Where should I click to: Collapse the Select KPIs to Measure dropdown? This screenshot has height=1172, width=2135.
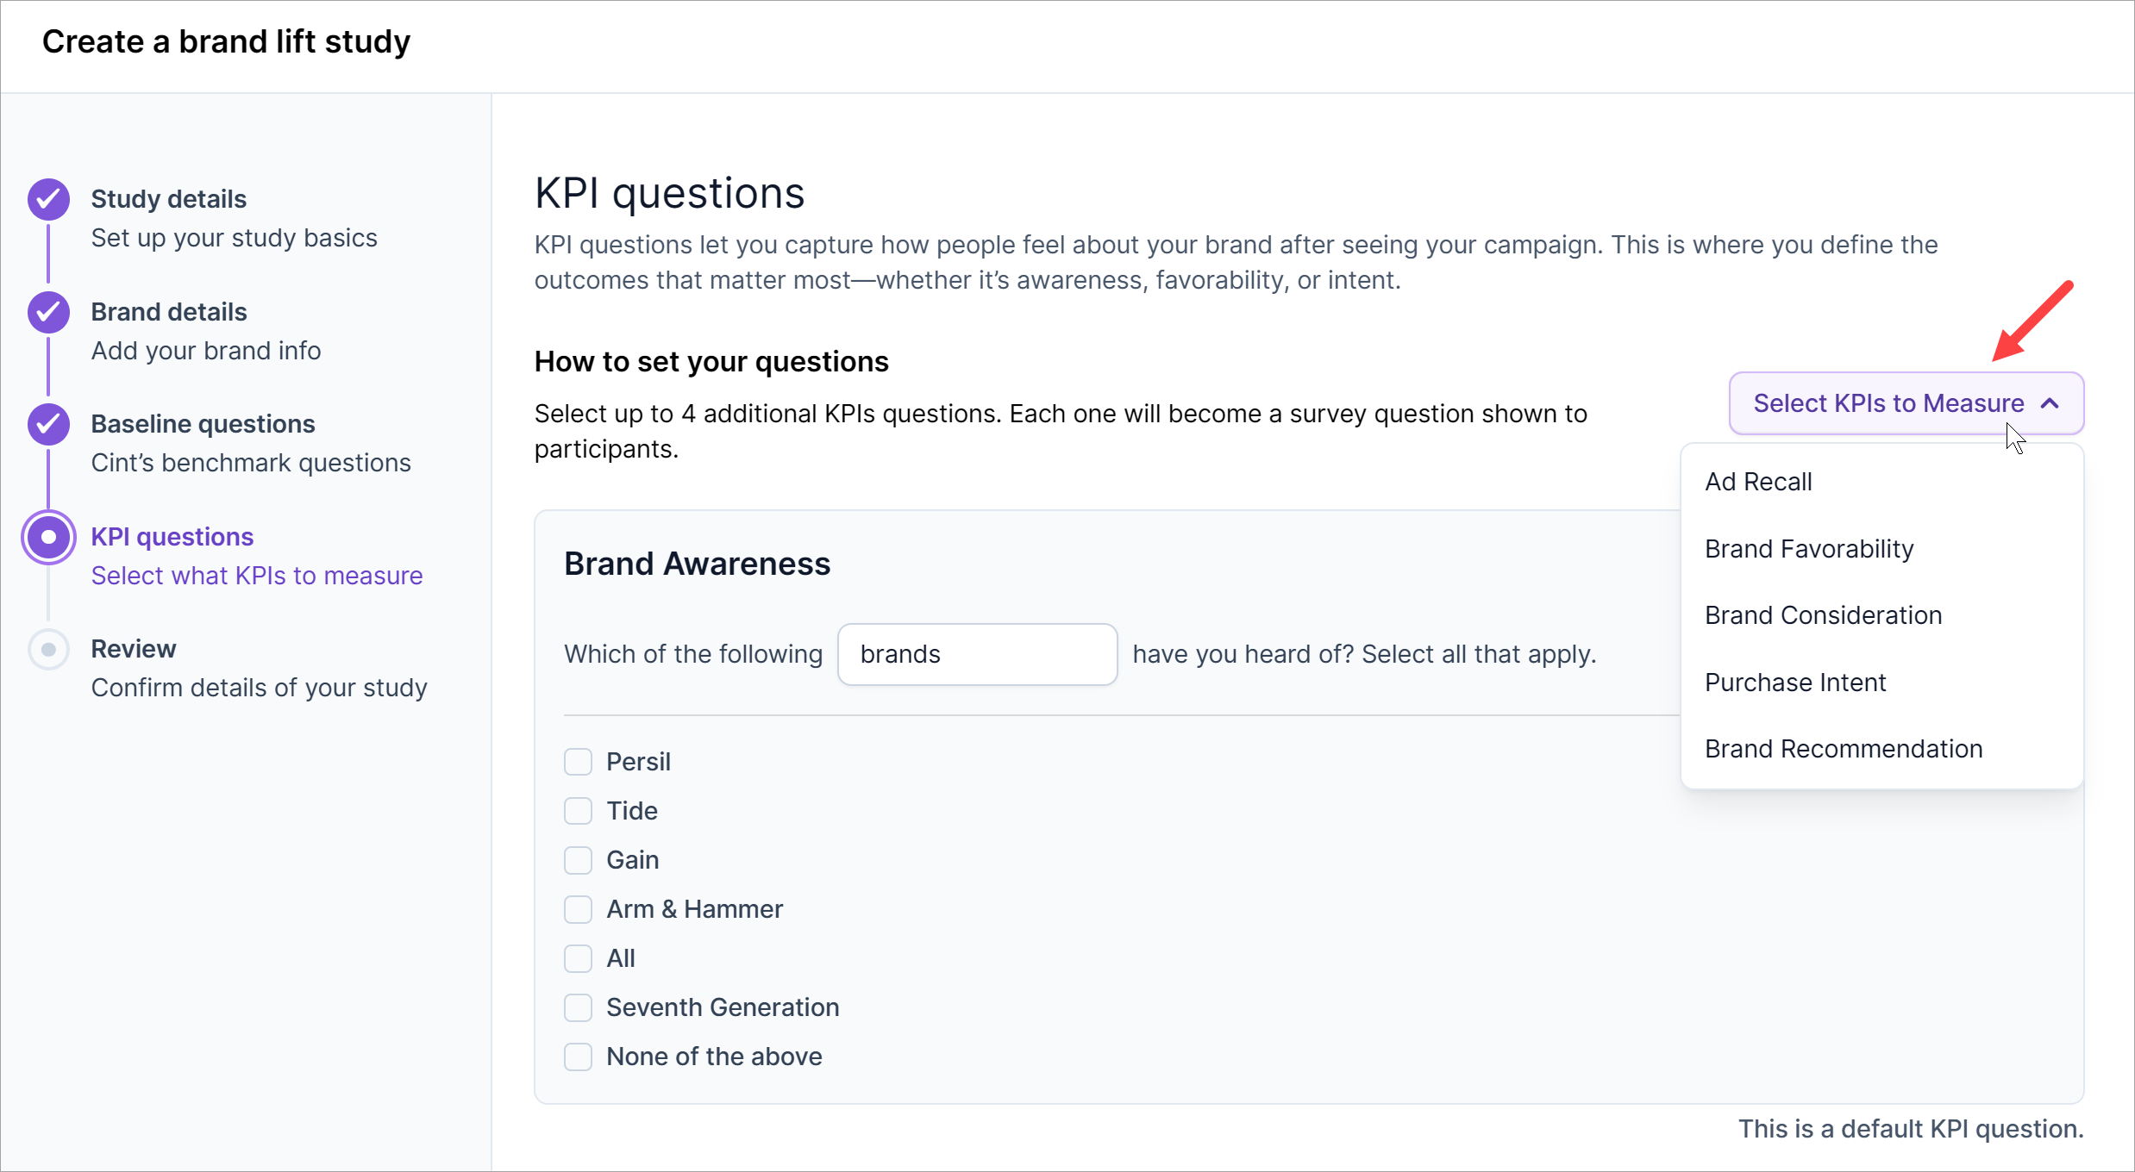[1888, 403]
